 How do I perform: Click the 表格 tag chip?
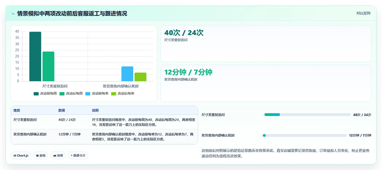point(41,155)
